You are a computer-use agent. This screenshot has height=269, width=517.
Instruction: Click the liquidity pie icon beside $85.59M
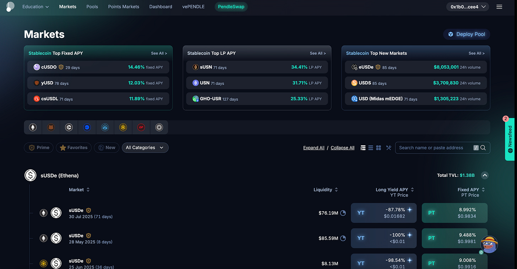tap(343, 238)
